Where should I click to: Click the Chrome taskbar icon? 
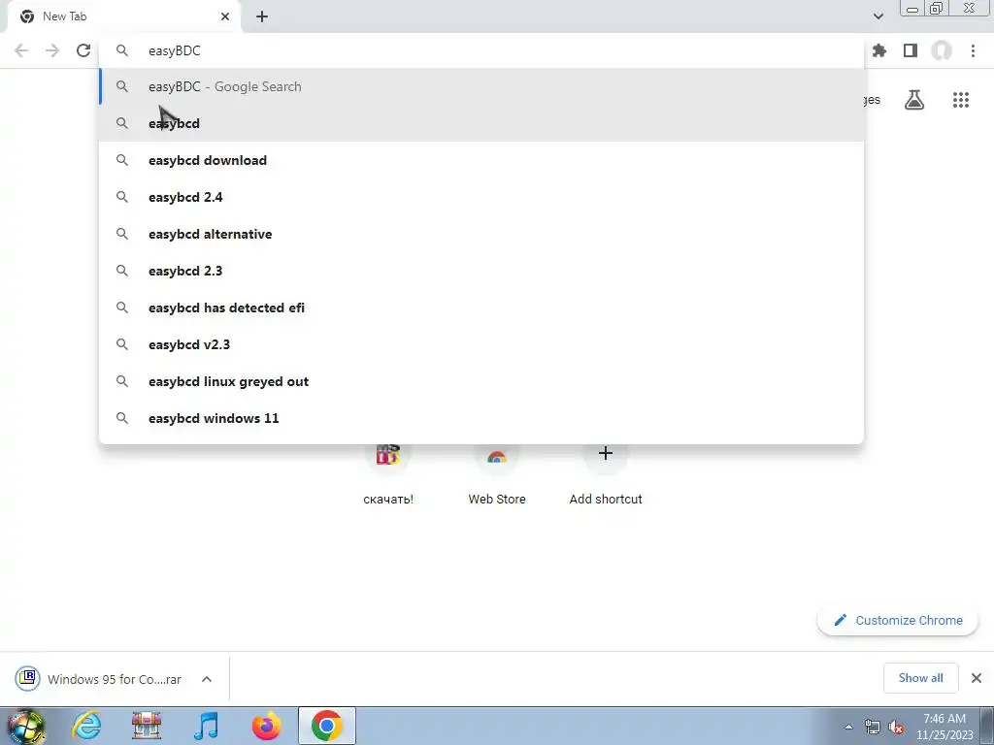point(326,726)
